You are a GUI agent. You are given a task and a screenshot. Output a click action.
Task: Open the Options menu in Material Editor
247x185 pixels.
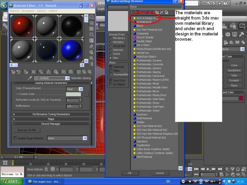click(x=42, y=11)
